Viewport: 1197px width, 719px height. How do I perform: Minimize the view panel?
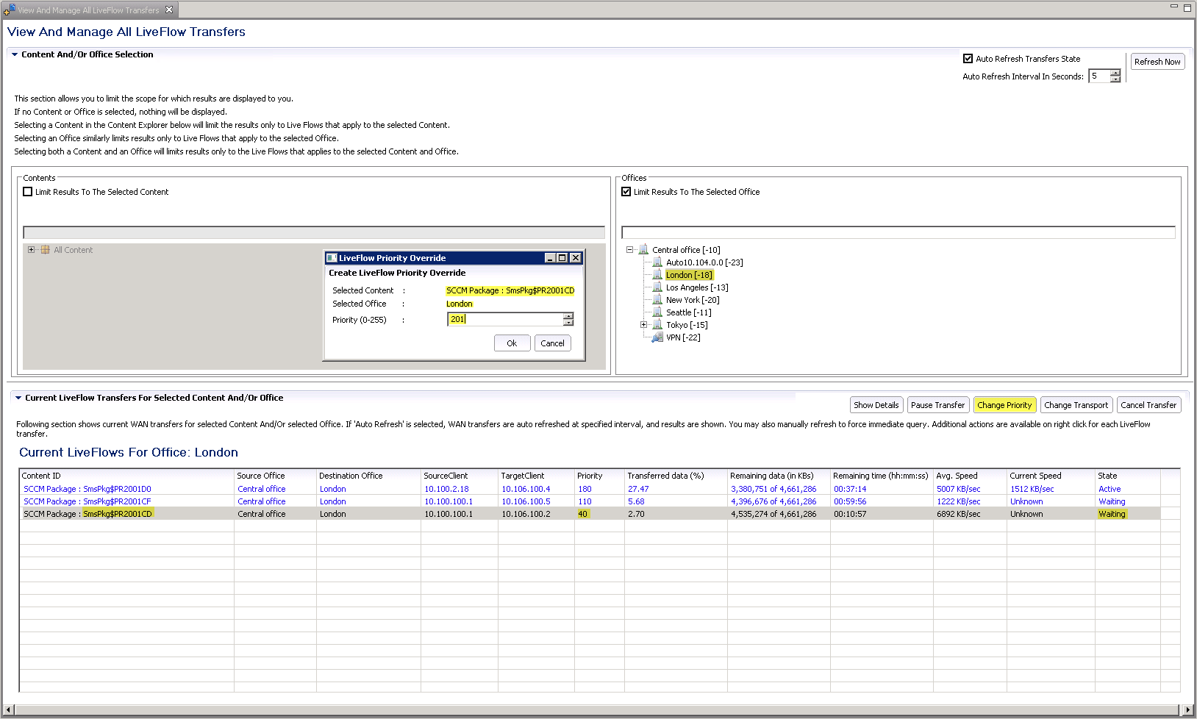coord(1174,7)
